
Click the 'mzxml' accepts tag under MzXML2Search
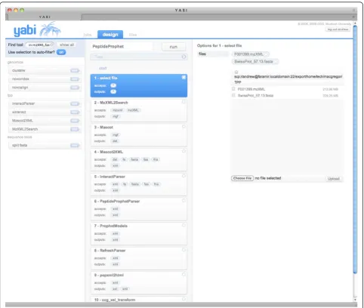tap(117, 110)
